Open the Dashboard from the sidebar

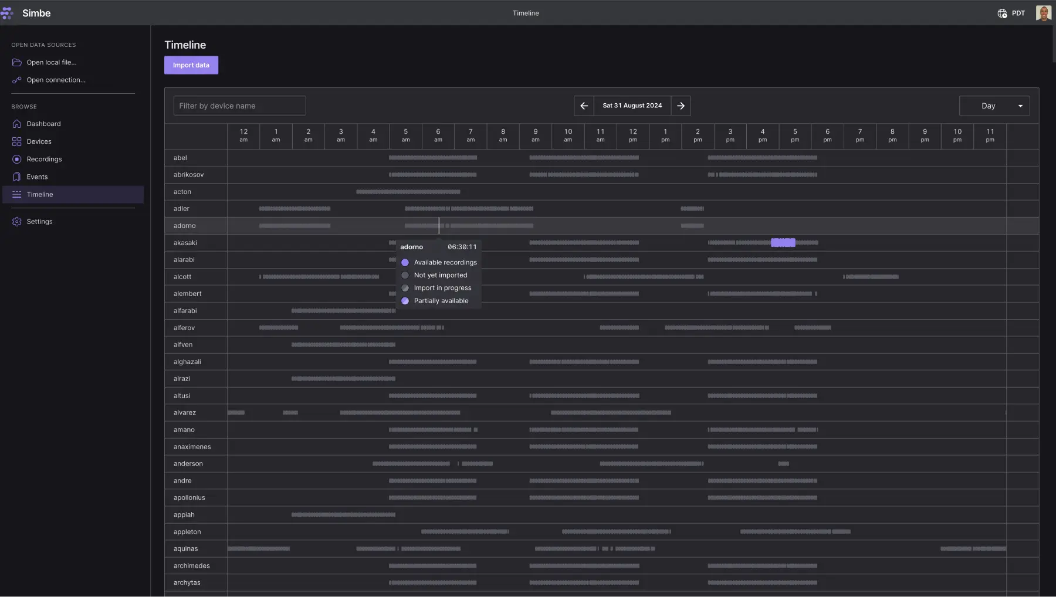point(17,124)
